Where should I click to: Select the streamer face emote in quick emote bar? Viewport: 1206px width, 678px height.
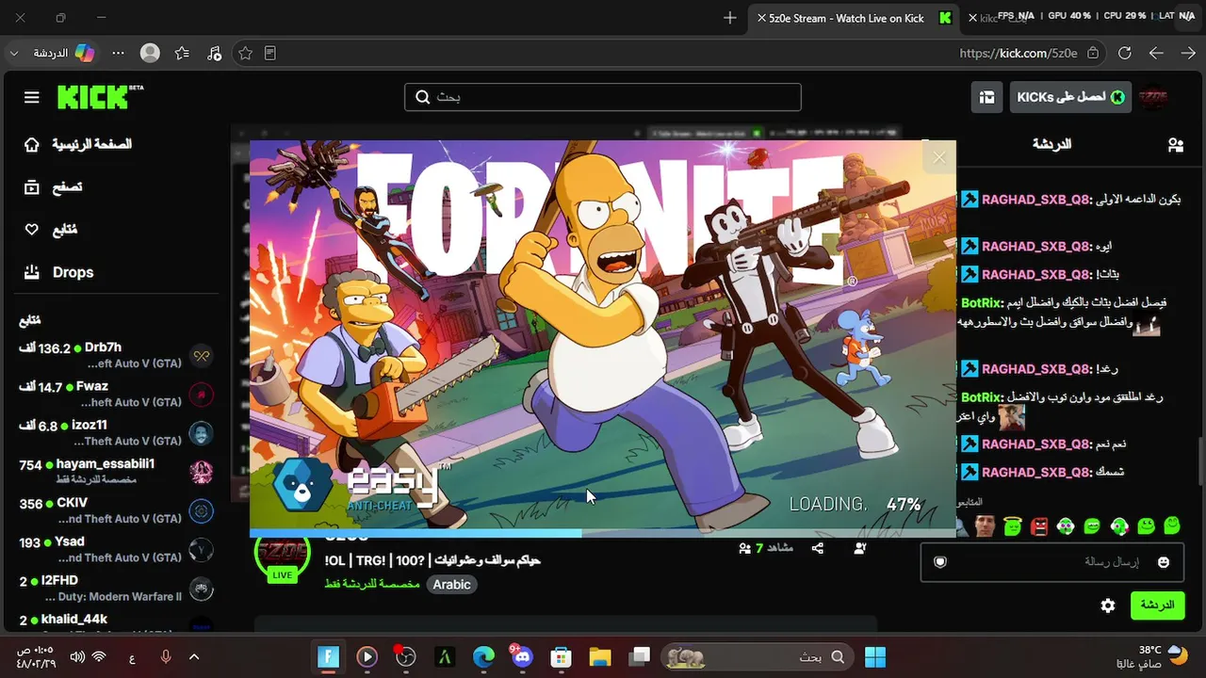[985, 526]
